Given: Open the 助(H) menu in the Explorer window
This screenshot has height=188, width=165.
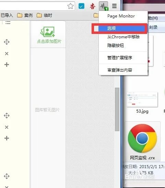Looking at the screenshot, I should tap(153, 18).
